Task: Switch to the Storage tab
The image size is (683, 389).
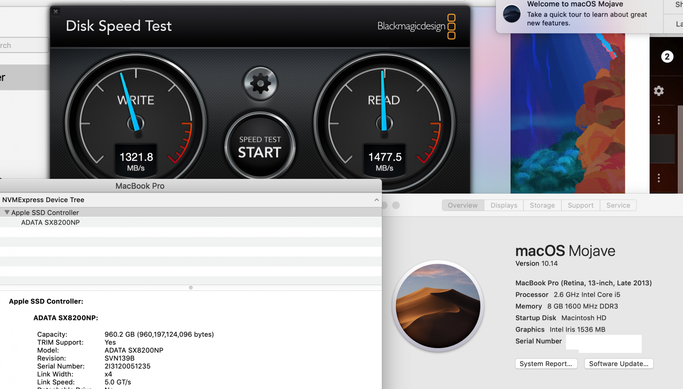Action: point(542,205)
